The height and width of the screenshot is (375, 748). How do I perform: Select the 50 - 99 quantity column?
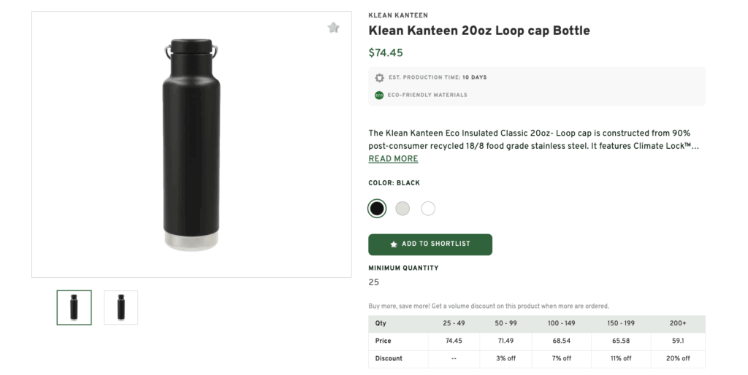(x=505, y=323)
